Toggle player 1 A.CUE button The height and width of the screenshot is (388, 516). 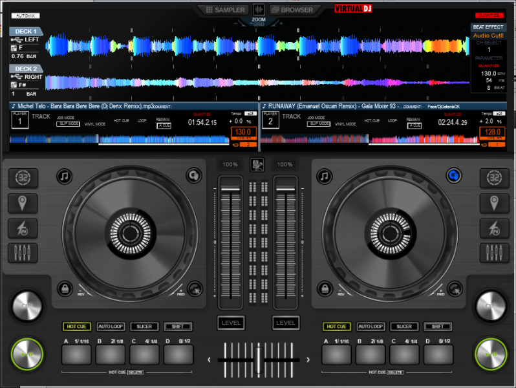tap(164, 125)
